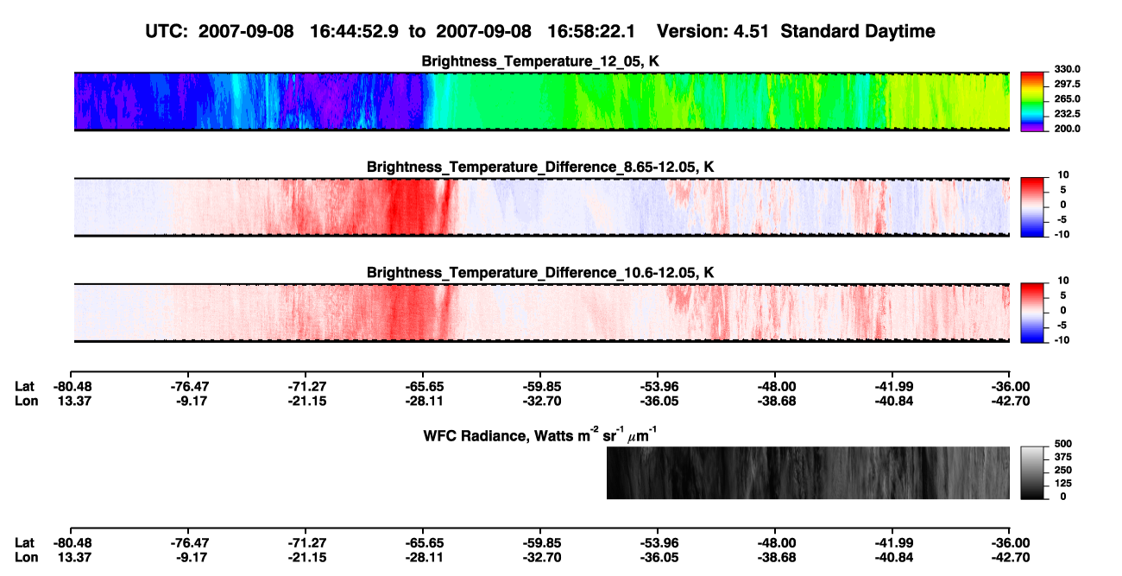
Task: Click the 'Lat' label on the upper axis
Action: pyautogui.click(x=25, y=387)
